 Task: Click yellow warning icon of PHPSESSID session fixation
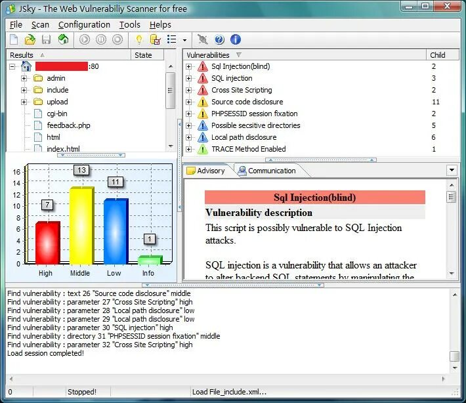click(x=203, y=114)
